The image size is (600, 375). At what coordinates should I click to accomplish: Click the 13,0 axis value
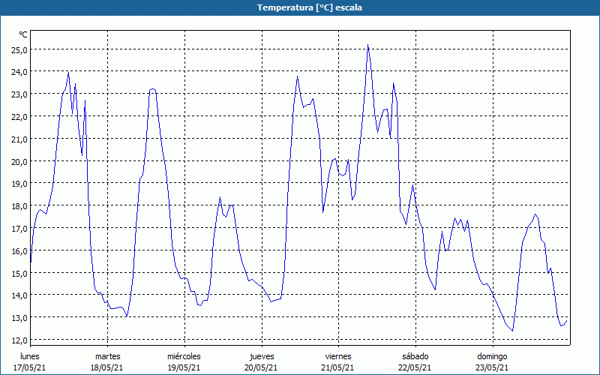pyautogui.click(x=20, y=318)
